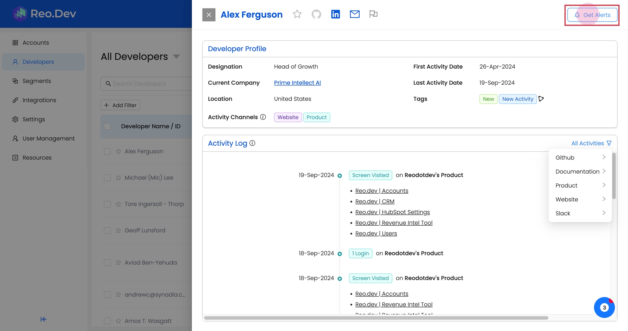The image size is (628, 331).
Task: Collapse the sidebar with arrow icon
Action: [x=43, y=319]
